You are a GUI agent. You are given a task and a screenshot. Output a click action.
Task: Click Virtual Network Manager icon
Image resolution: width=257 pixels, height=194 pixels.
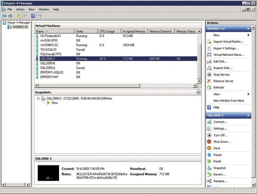click(209, 55)
